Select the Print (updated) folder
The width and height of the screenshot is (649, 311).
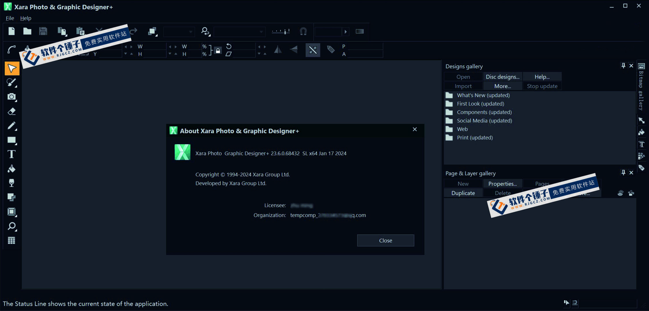pyautogui.click(x=470, y=138)
